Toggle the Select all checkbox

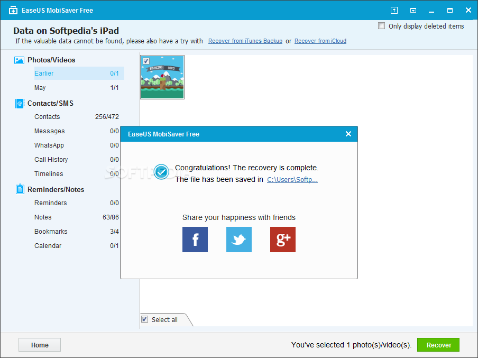pos(145,319)
